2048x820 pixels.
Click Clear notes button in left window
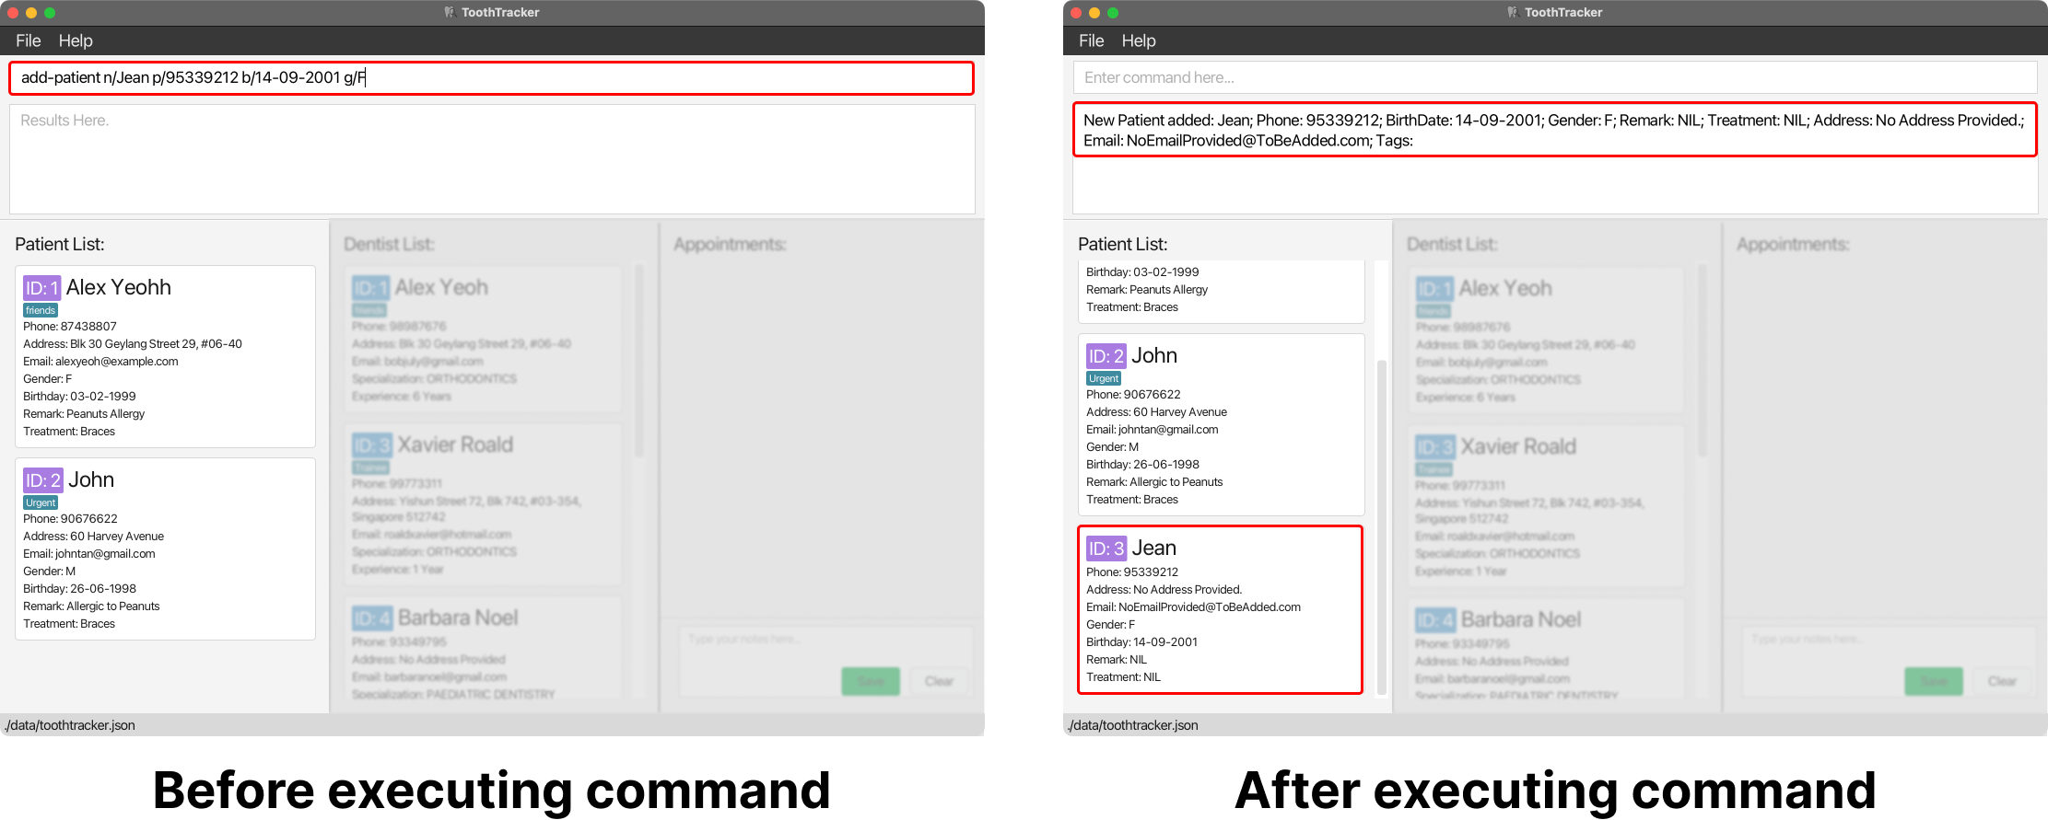tap(939, 681)
